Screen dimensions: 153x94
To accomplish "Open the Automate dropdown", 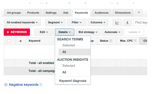I will click(x=112, y=32).
